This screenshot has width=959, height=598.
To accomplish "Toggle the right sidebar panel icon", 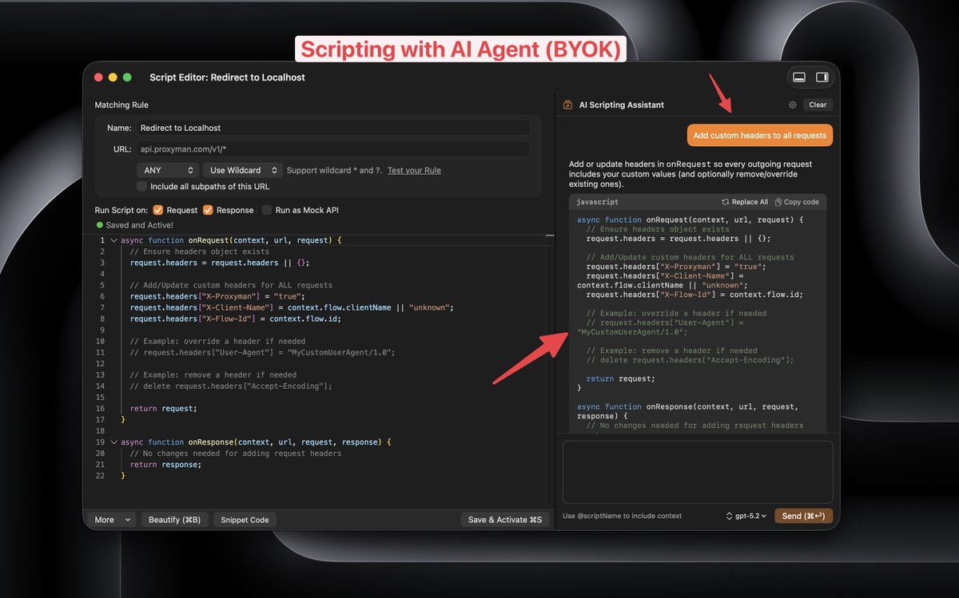I will click(x=822, y=77).
